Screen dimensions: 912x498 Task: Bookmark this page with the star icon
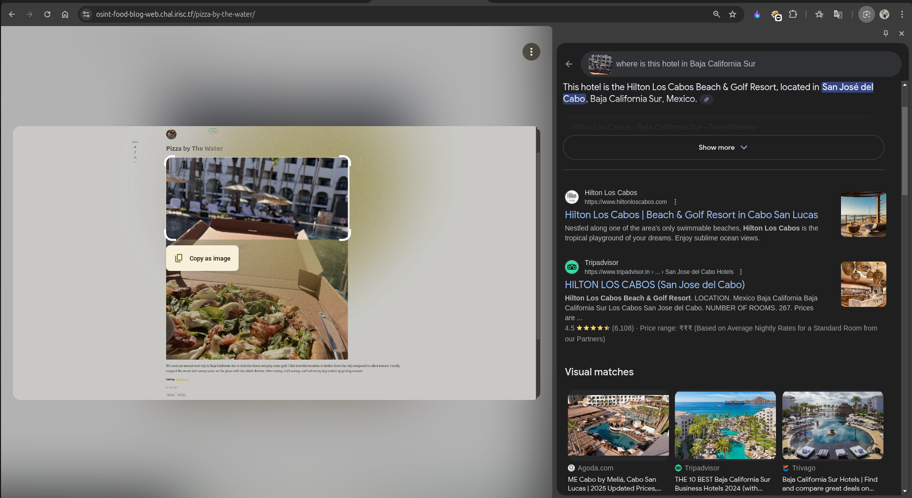pyautogui.click(x=733, y=14)
